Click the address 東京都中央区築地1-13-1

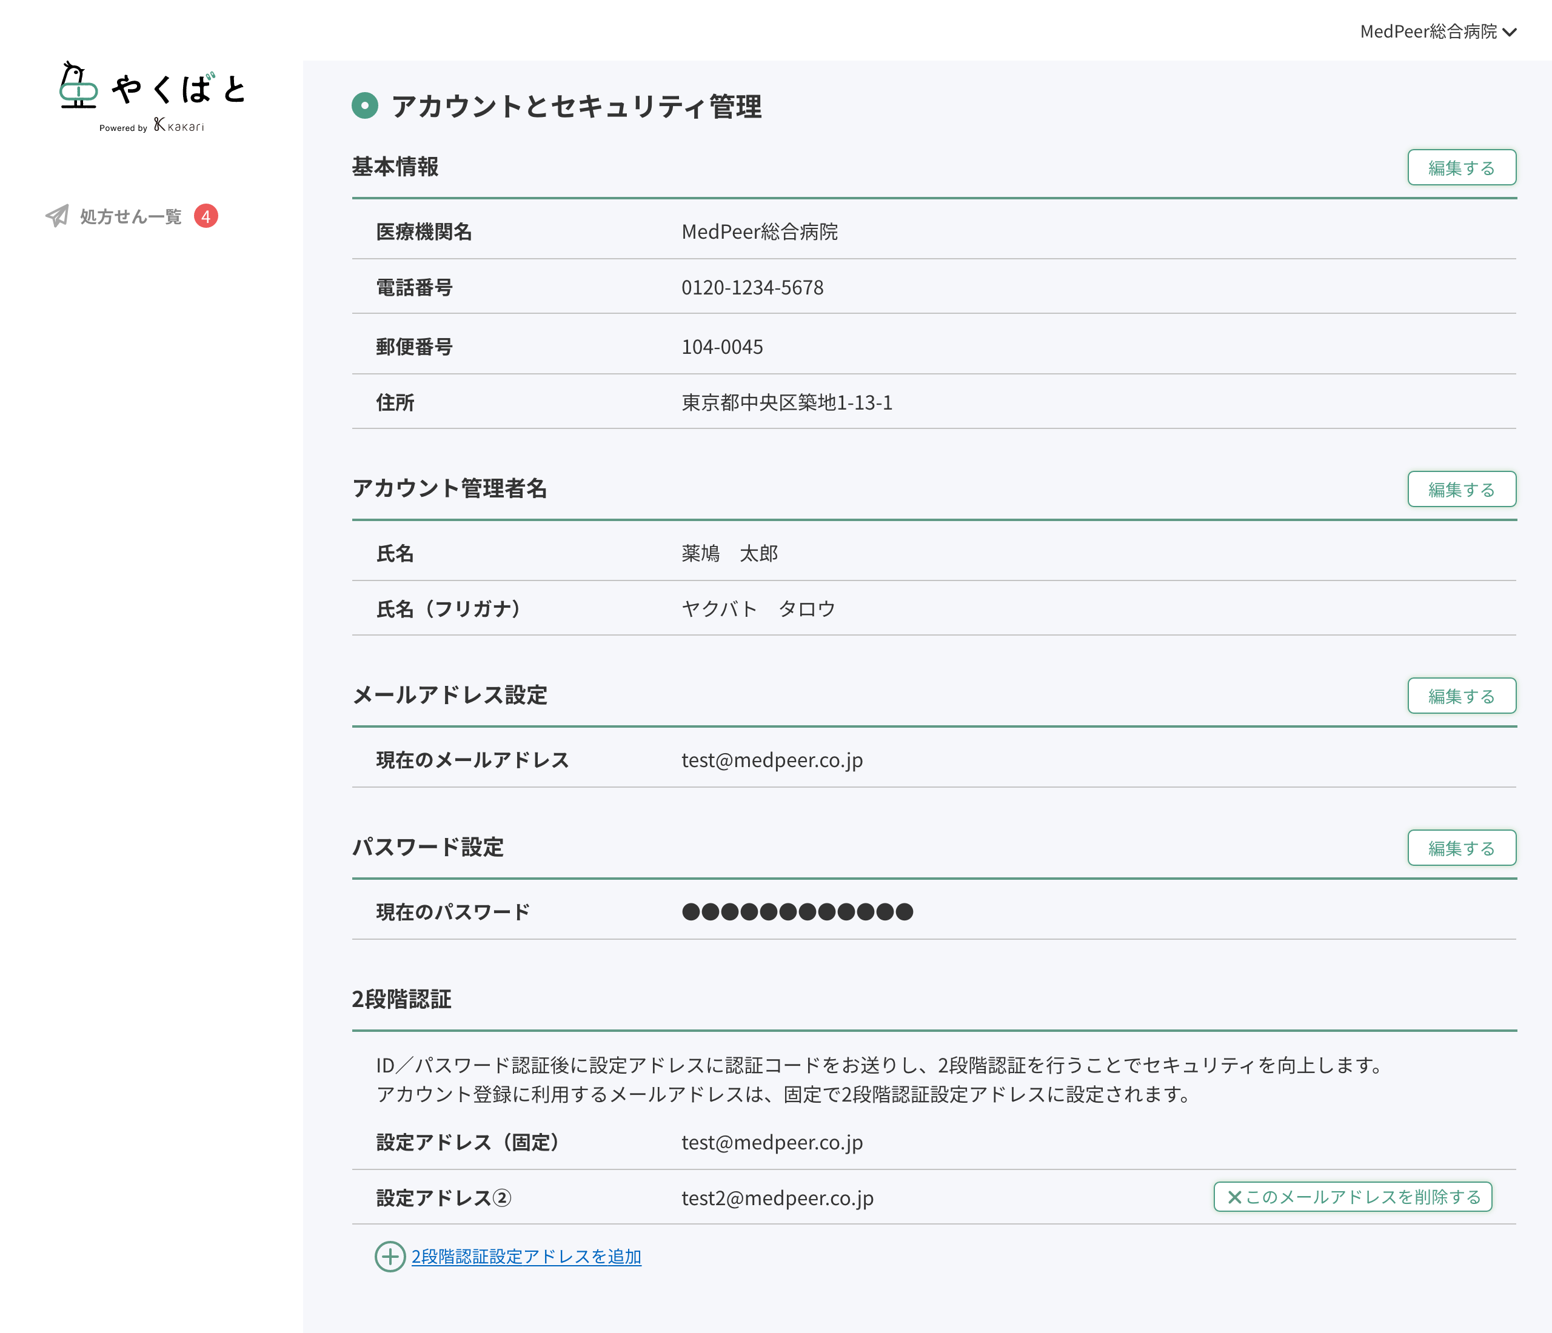click(x=786, y=403)
